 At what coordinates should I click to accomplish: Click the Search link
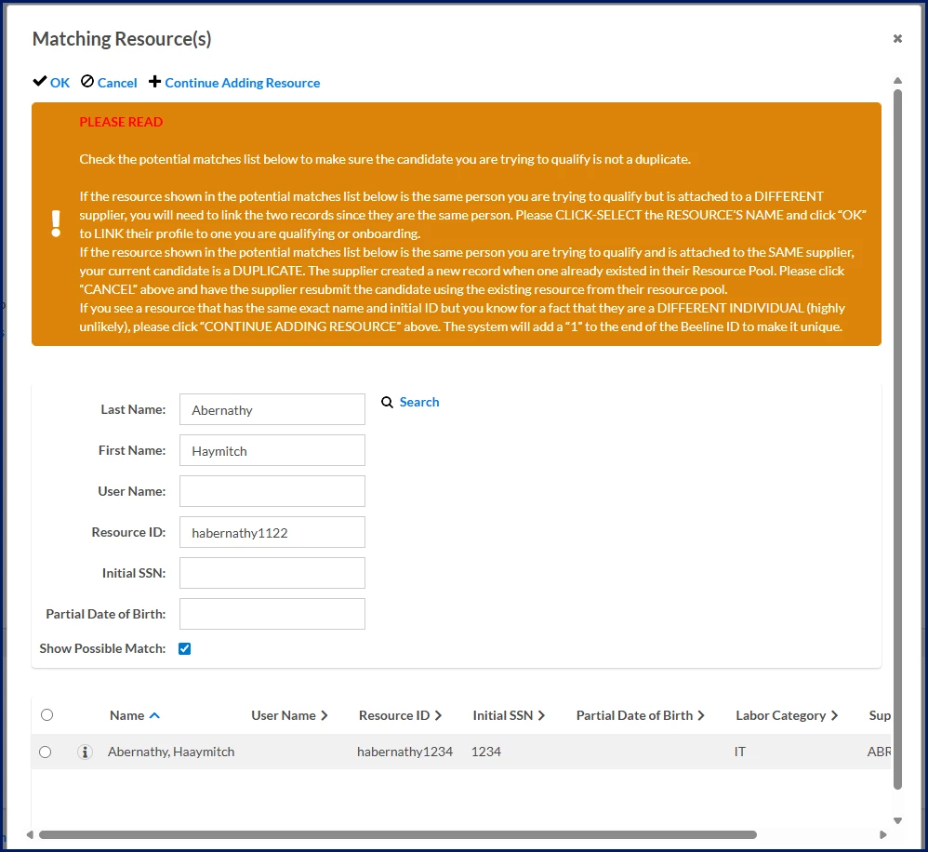click(x=419, y=402)
